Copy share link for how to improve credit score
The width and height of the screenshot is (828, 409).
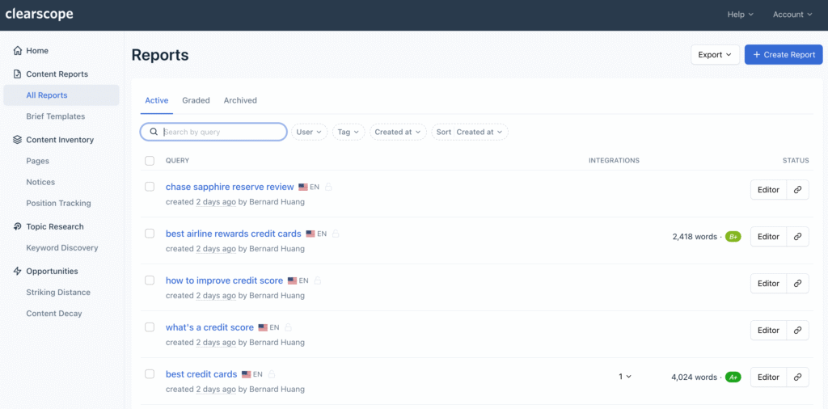[797, 284]
